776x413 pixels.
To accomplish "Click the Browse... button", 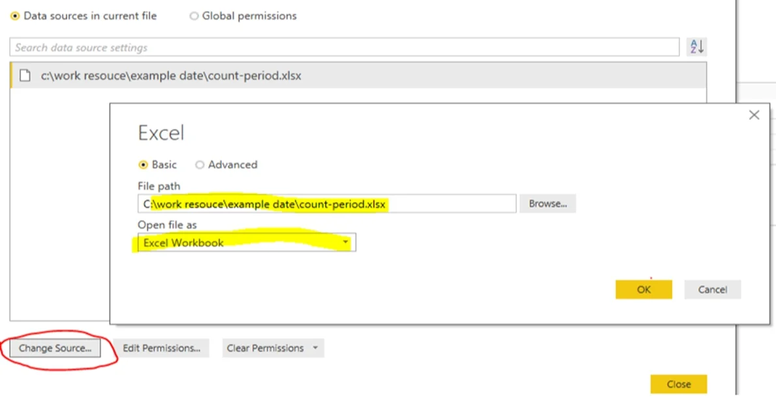I will [548, 203].
